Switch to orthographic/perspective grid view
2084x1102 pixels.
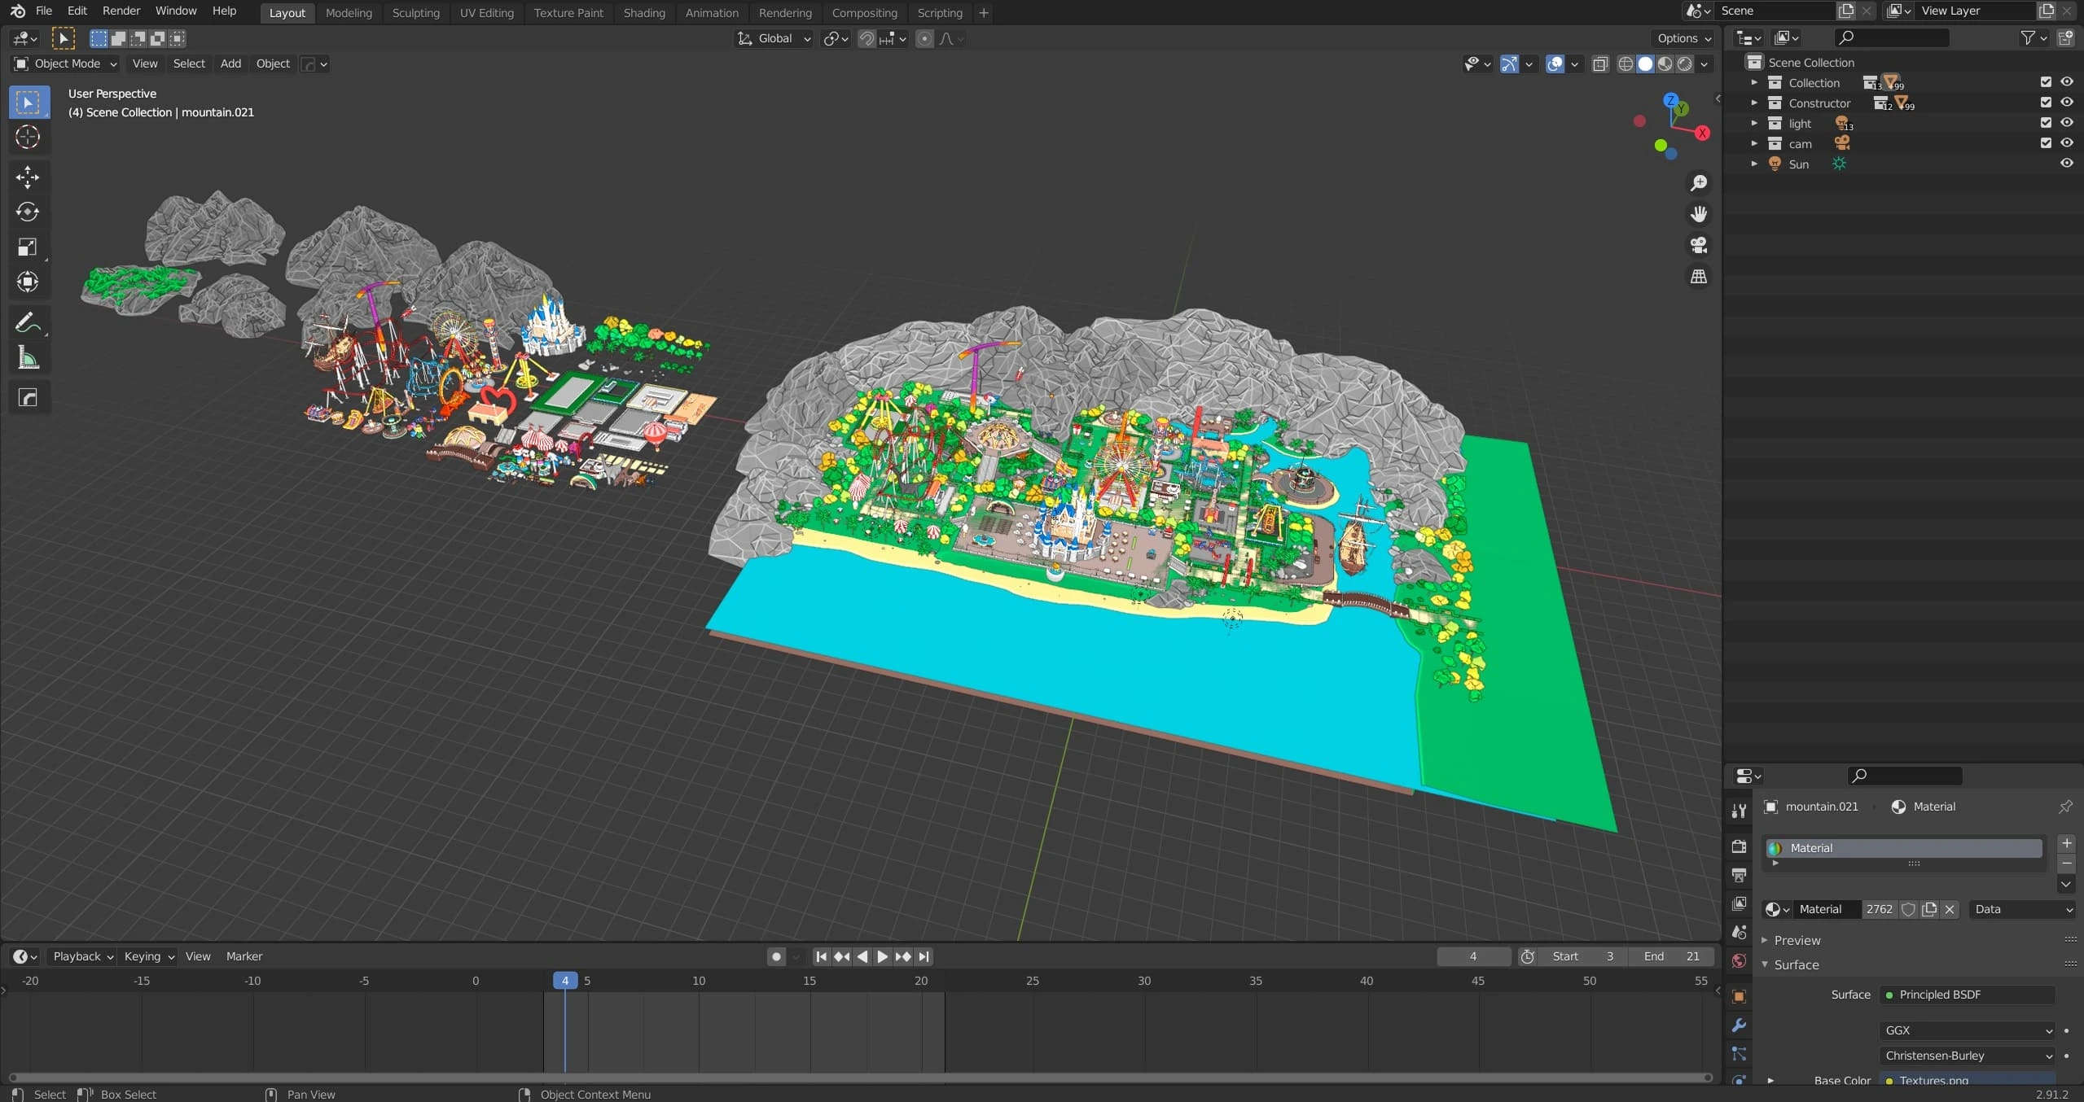click(x=1698, y=277)
